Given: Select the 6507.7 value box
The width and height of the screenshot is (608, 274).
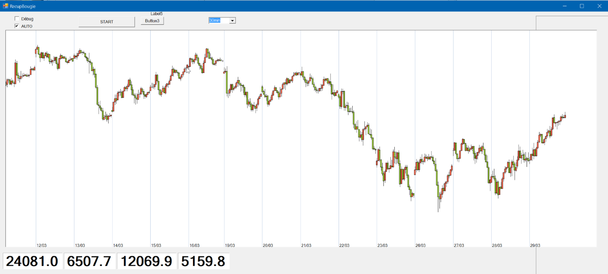Looking at the screenshot, I should pos(89,261).
